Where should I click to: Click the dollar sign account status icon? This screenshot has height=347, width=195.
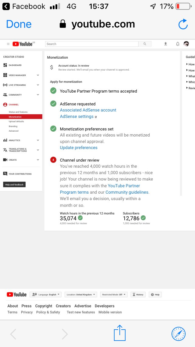point(52,67)
